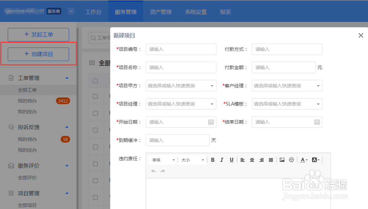Insert an image into 违约责任 editor

coord(282,159)
